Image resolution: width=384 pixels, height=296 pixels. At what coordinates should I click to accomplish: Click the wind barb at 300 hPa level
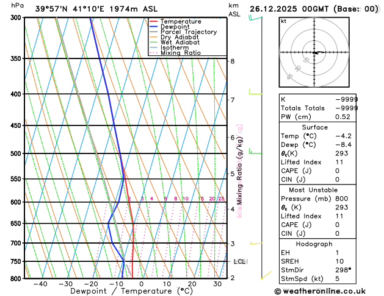point(255,18)
